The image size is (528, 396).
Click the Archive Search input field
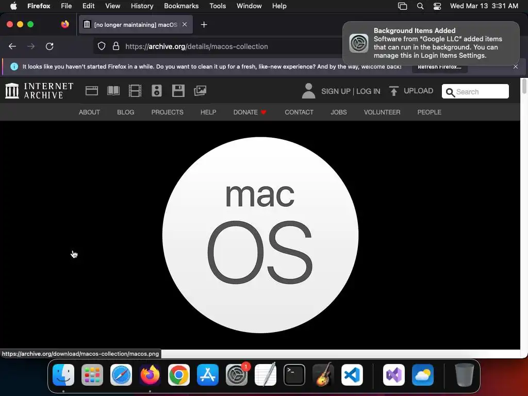[475, 91]
